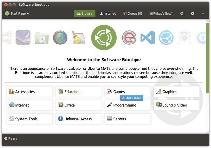
Task: Select the red 'e' compass app icon
Action: coord(129,38)
